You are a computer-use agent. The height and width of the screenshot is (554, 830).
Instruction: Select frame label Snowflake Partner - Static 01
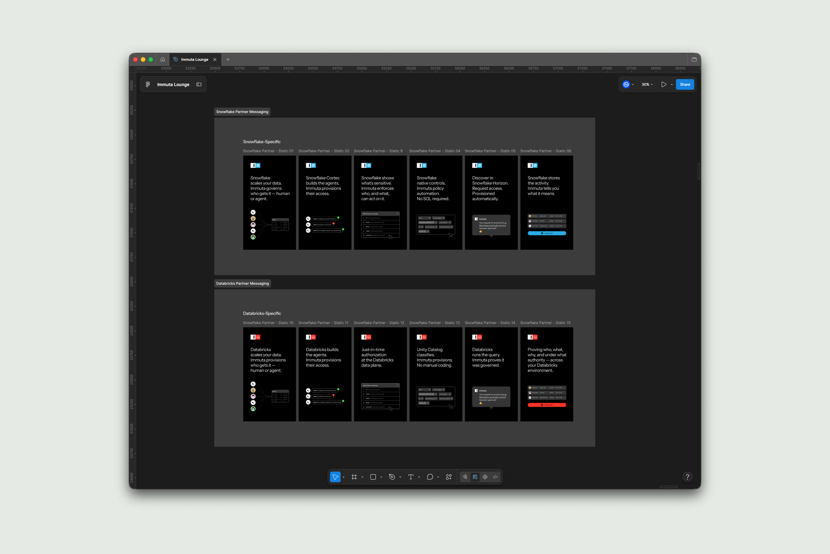(x=268, y=151)
